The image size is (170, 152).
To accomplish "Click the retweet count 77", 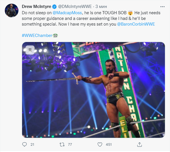I will click(70, 145).
